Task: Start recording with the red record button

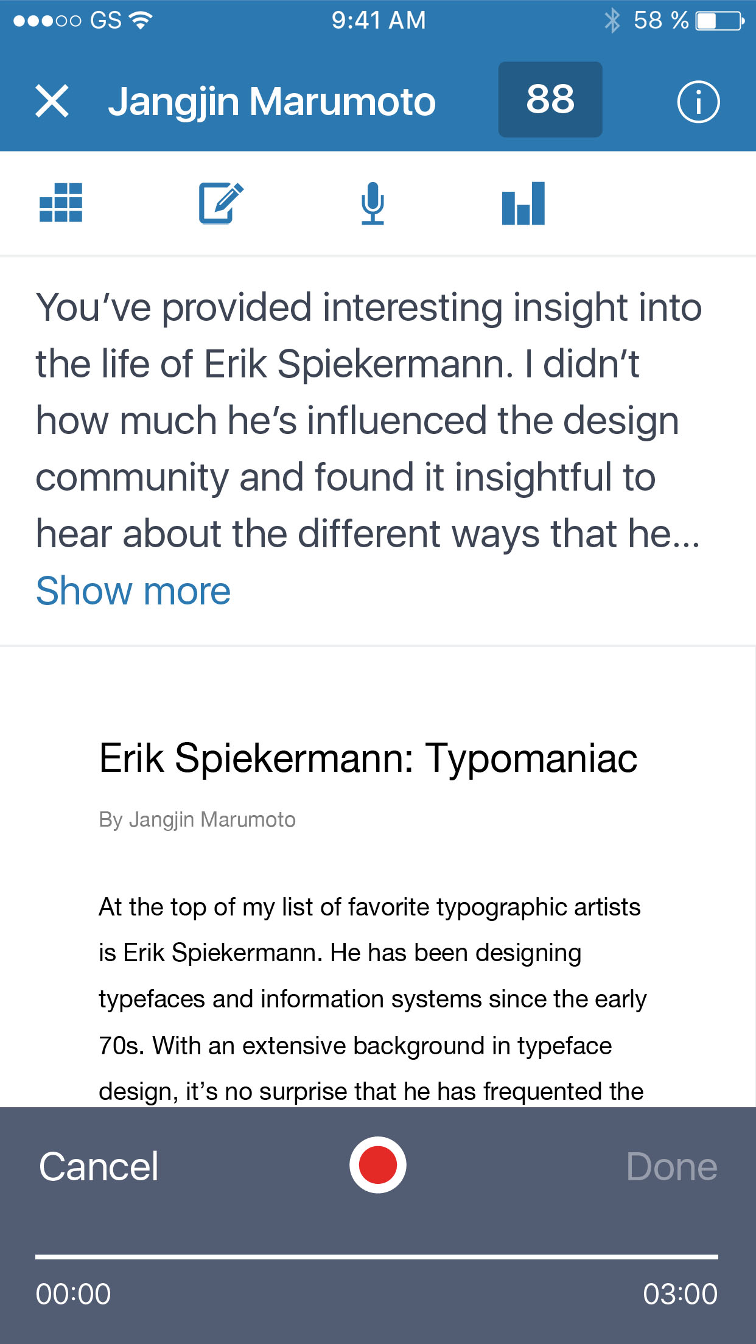Action: click(378, 1165)
